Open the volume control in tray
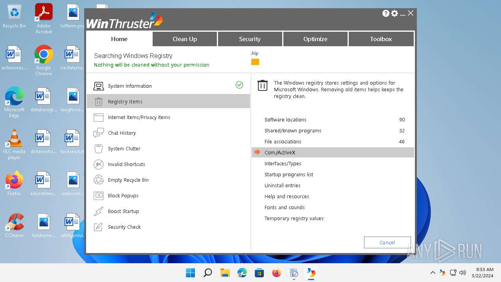The image size is (501, 282). [x=462, y=273]
